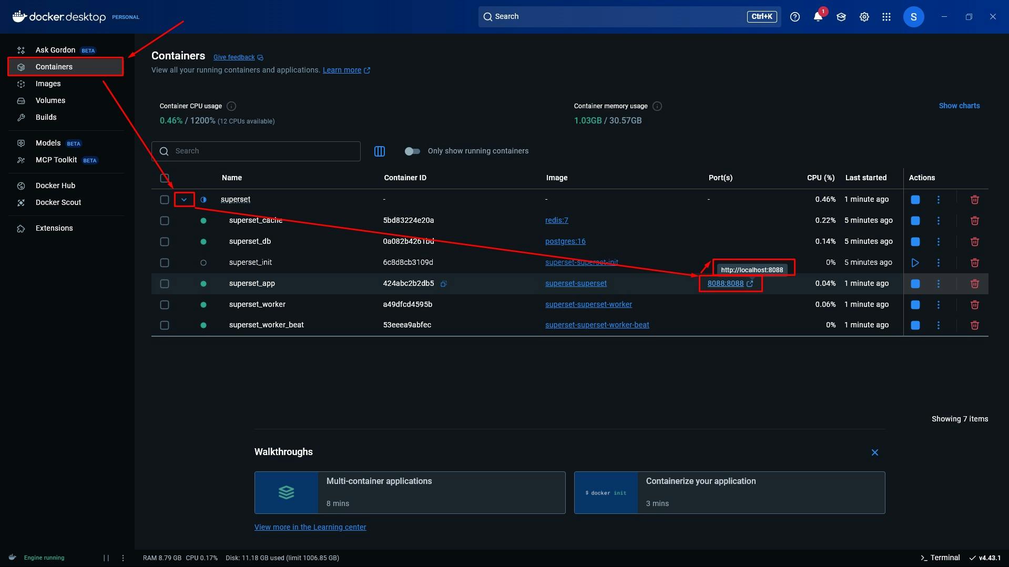The image size is (1009, 567).
Task: Open the 8088:8088 port link
Action: pos(730,284)
